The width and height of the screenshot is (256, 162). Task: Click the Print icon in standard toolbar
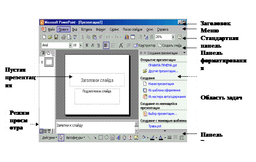(63, 37)
